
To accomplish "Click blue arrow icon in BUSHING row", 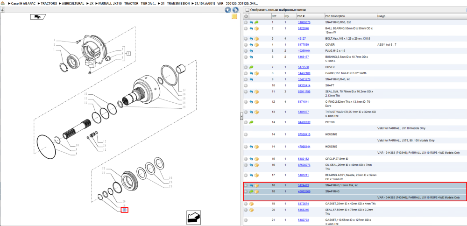I will point(251,57).
